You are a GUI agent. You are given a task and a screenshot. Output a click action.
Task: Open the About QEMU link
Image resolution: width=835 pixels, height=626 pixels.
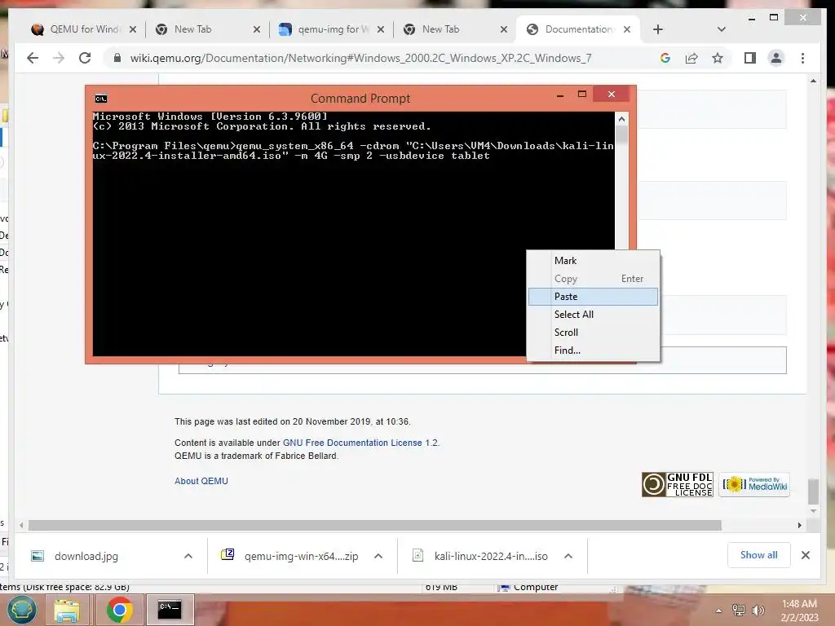click(x=201, y=481)
